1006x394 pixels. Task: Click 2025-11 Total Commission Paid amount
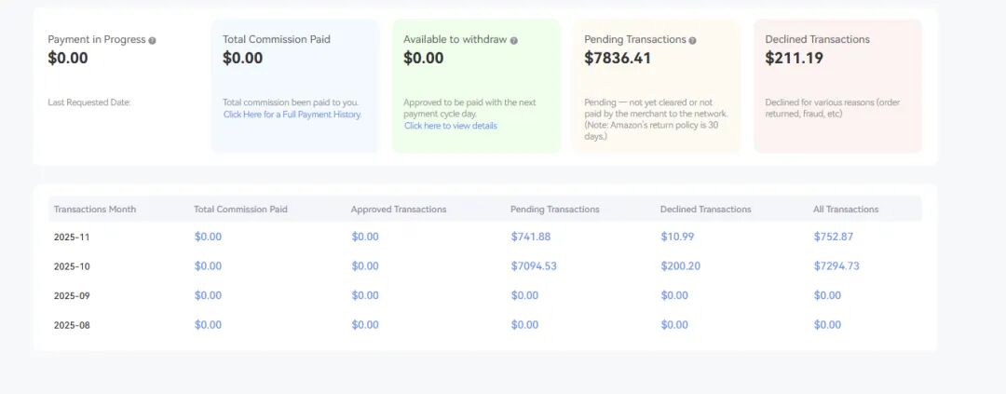pos(208,237)
